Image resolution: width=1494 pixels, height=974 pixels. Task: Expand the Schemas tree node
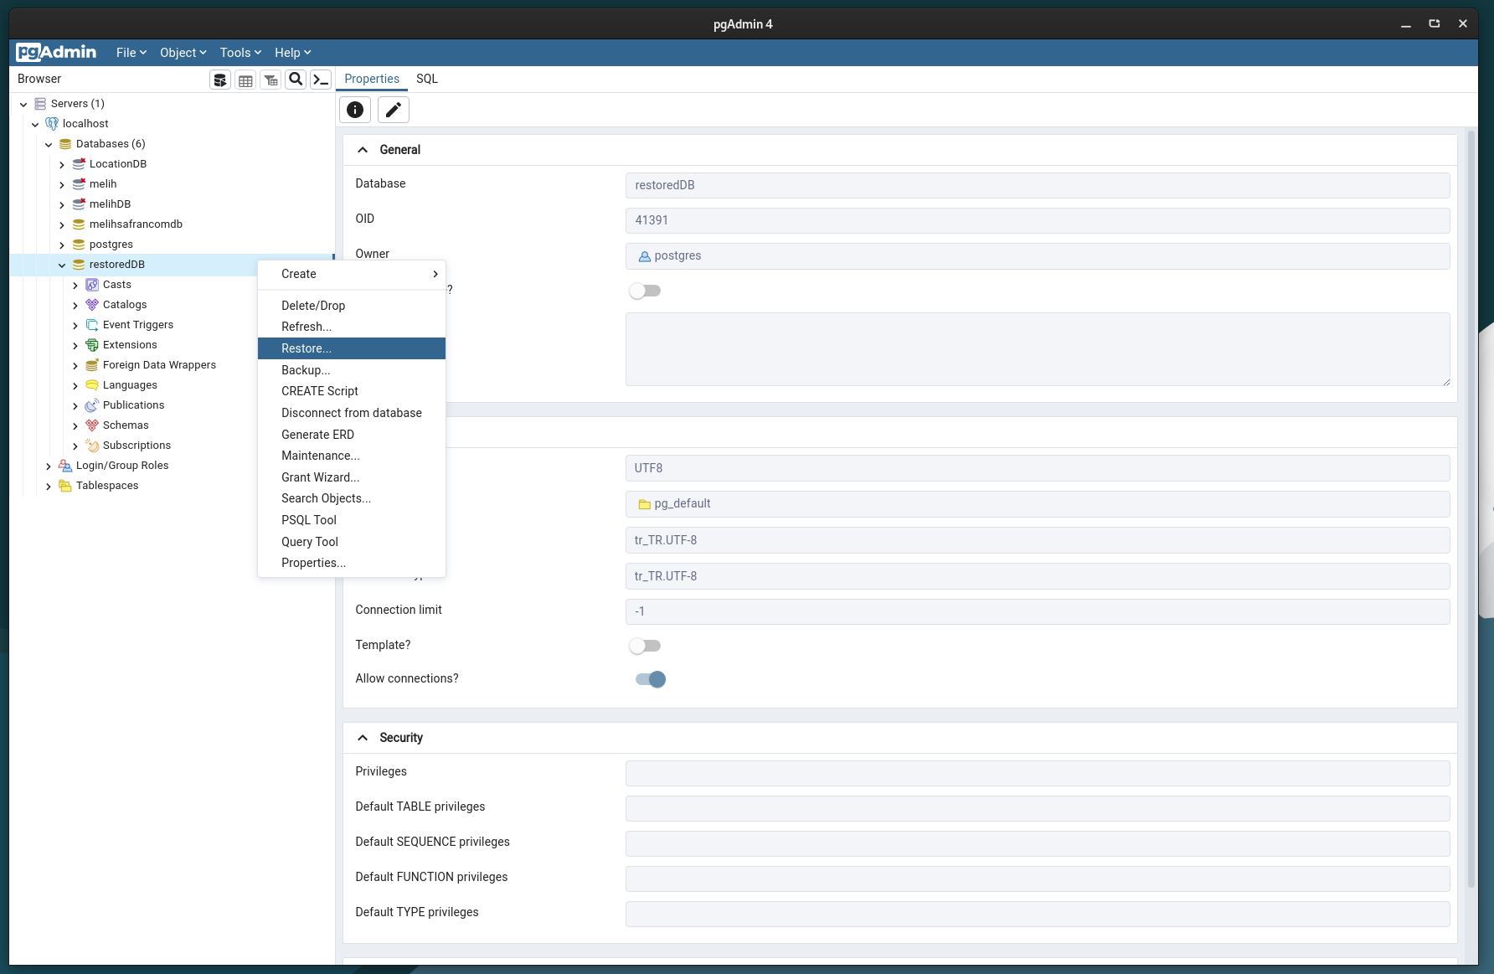click(x=75, y=425)
